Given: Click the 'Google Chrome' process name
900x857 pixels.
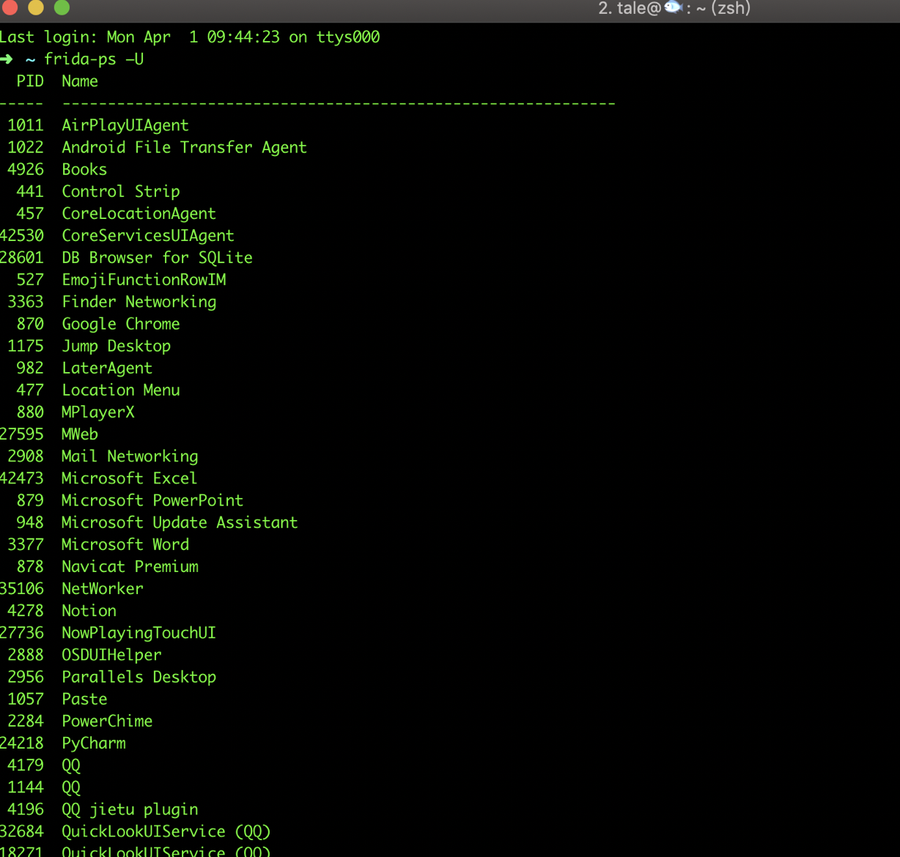Looking at the screenshot, I should (x=121, y=324).
